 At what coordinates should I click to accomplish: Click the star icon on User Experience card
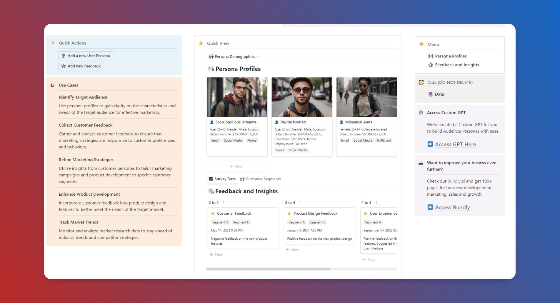coord(366,214)
